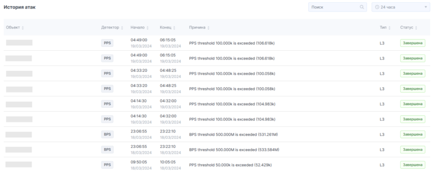Click the redacted object in the 531.261M row
This screenshot has width=433, height=176.
[19, 134]
